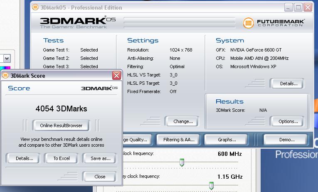This screenshot has height=192, width=318.
Task: Click the 'HLSL VS Target:' label
Action: tap(144, 75)
